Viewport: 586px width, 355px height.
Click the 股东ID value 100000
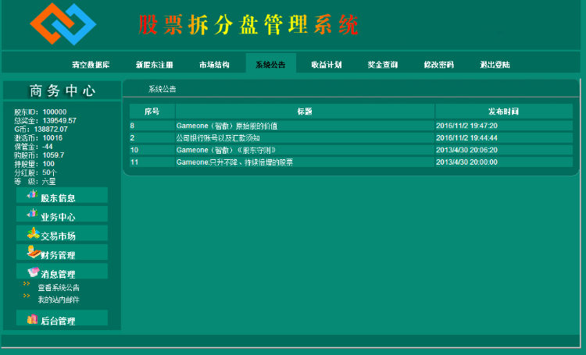point(55,112)
